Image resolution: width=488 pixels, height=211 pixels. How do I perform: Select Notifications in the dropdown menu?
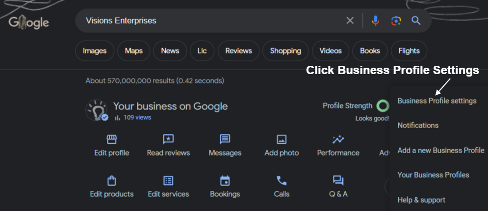(418, 126)
